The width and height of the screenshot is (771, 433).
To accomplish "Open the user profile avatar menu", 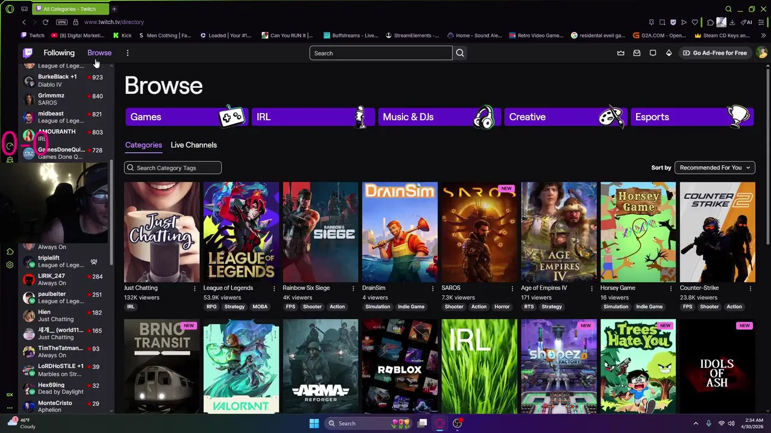I will [762, 53].
